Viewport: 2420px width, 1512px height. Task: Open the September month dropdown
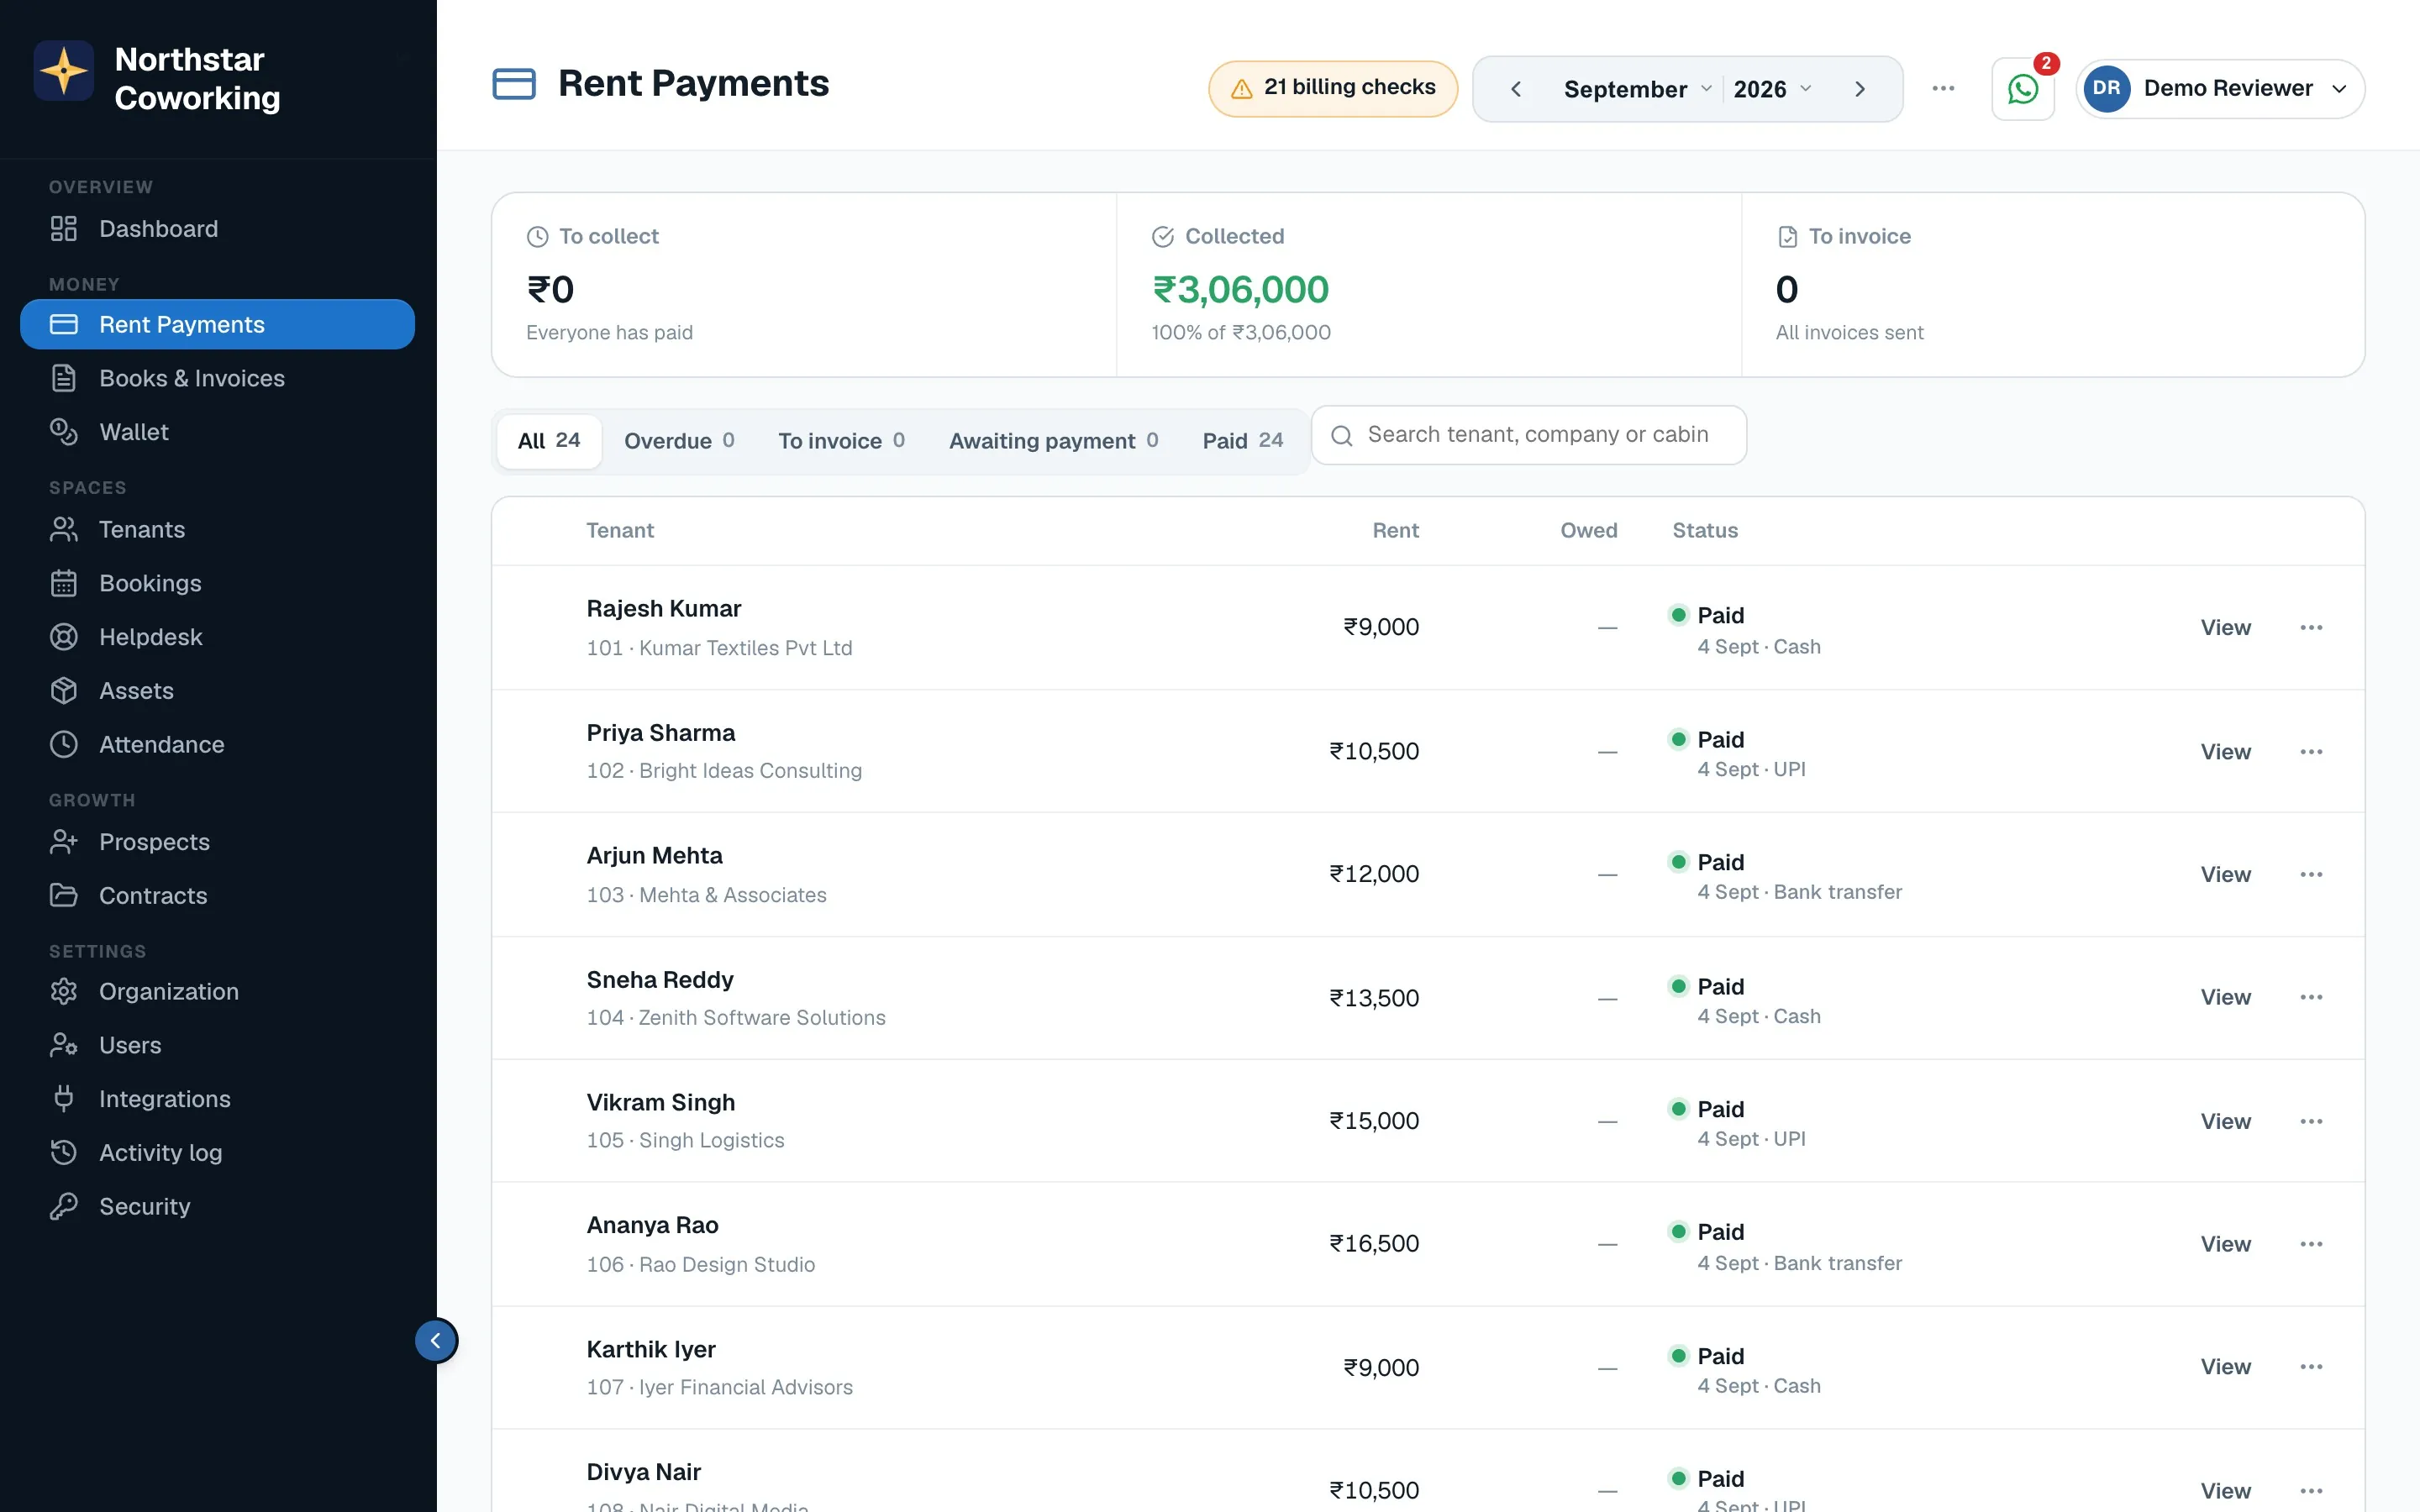(x=1637, y=89)
